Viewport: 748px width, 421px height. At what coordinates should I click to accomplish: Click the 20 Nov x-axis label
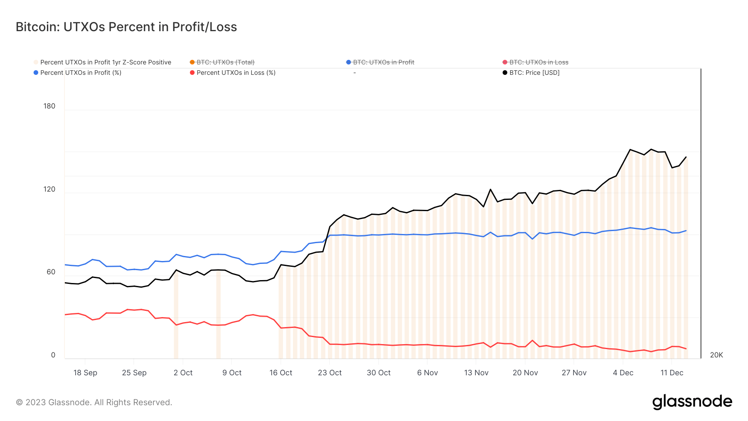[525, 373]
